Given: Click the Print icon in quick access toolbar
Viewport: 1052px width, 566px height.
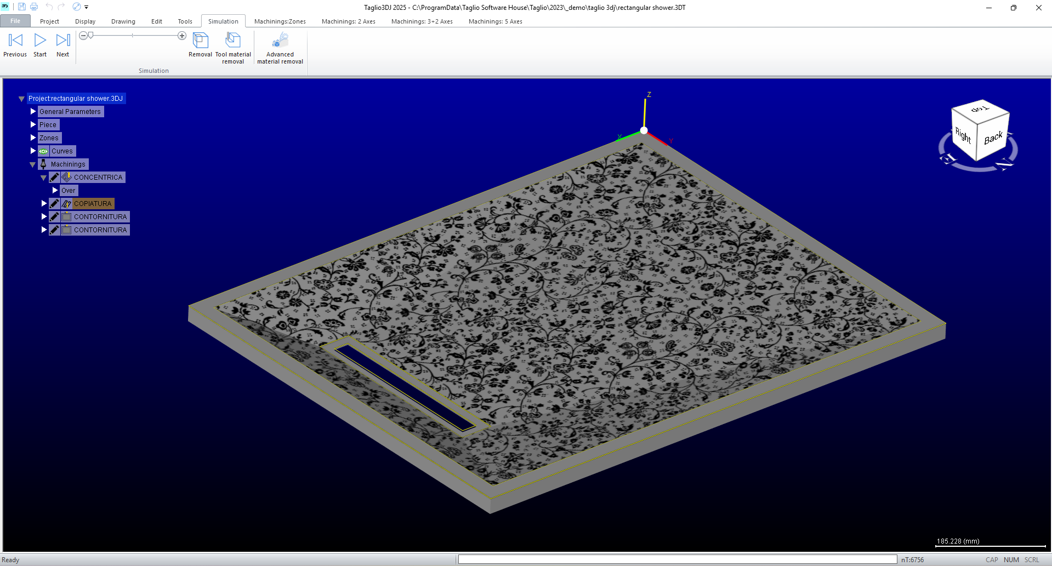Looking at the screenshot, I should pyautogui.click(x=34, y=7).
